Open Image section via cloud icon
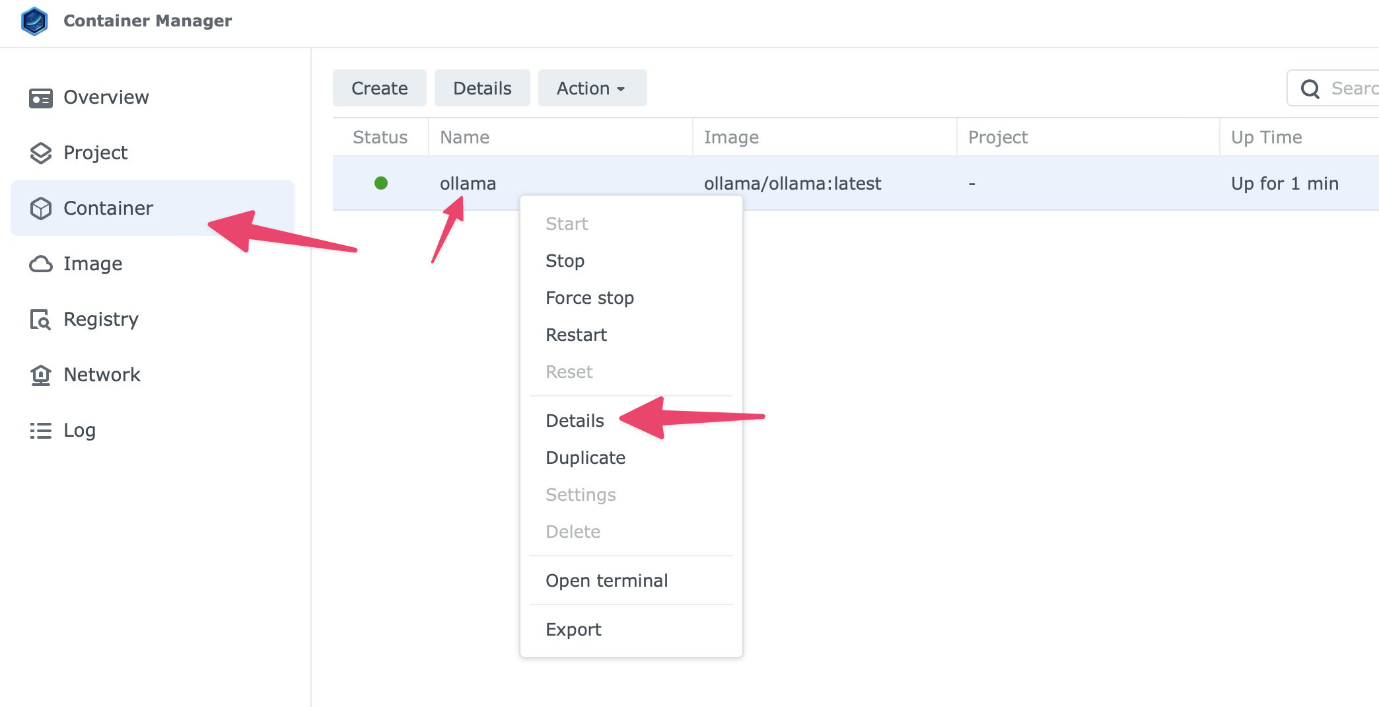Image resolution: width=1379 pixels, height=707 pixels. pyautogui.click(x=41, y=264)
